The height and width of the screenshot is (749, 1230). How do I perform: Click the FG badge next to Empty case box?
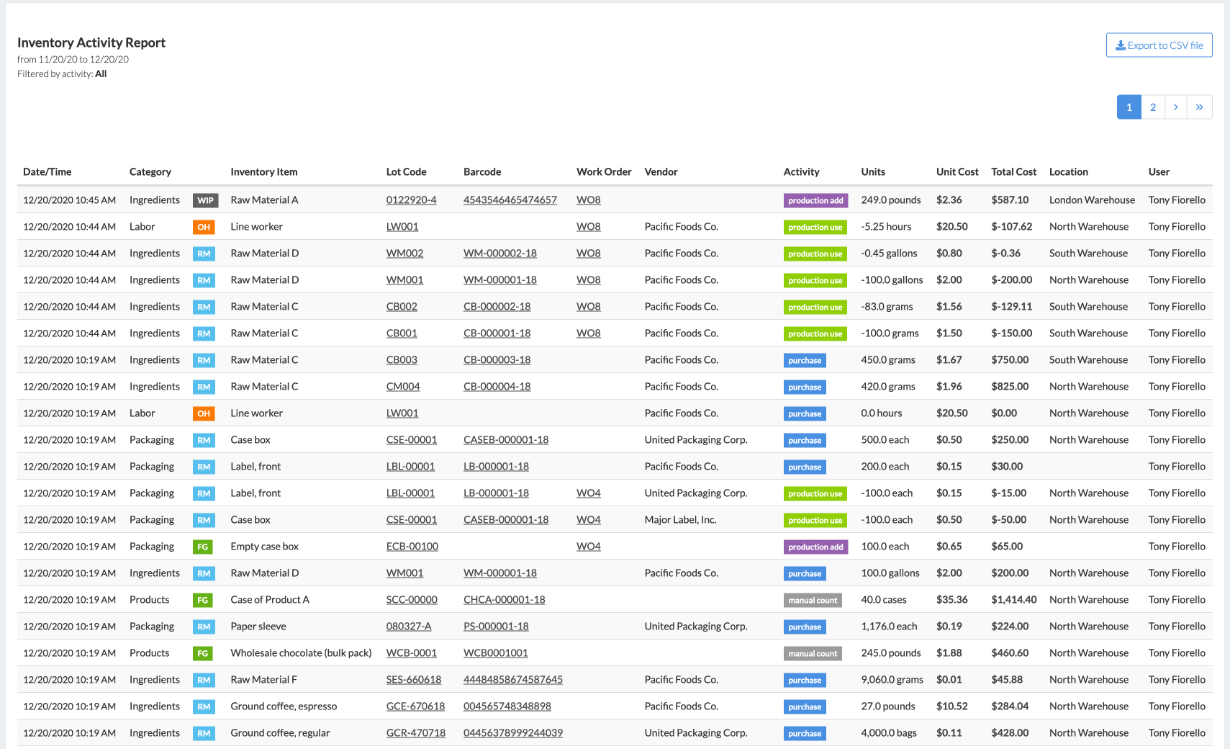203,547
